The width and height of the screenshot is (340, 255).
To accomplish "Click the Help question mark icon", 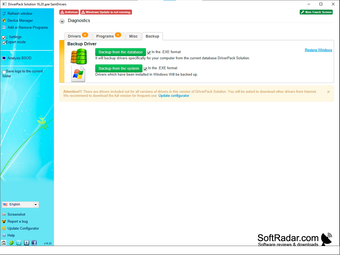I will pos(4,235).
